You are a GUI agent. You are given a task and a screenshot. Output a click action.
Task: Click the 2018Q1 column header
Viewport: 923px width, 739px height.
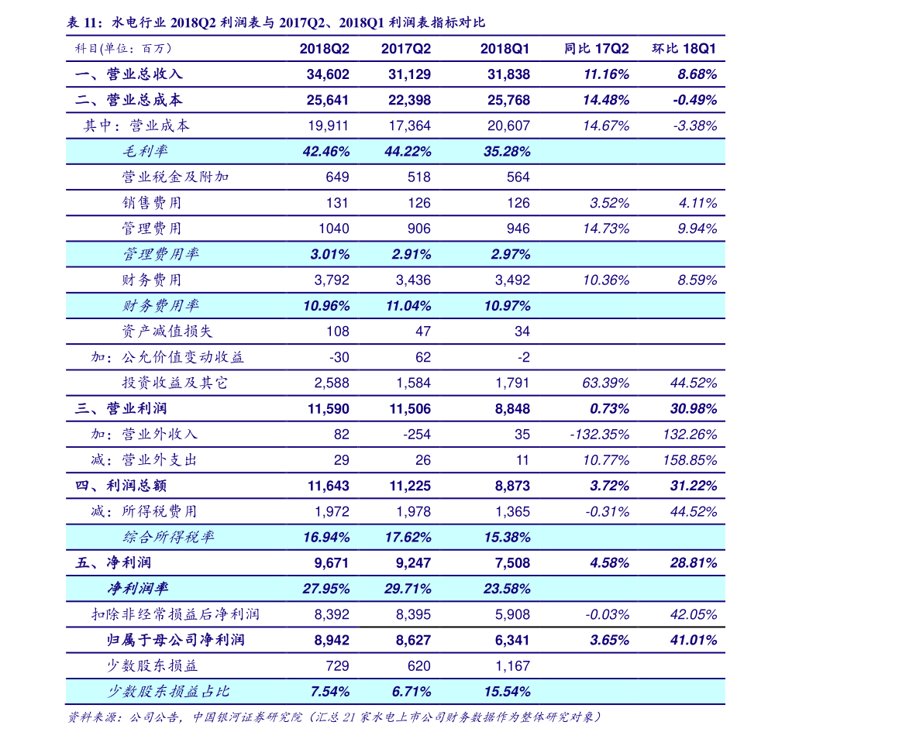coord(505,48)
